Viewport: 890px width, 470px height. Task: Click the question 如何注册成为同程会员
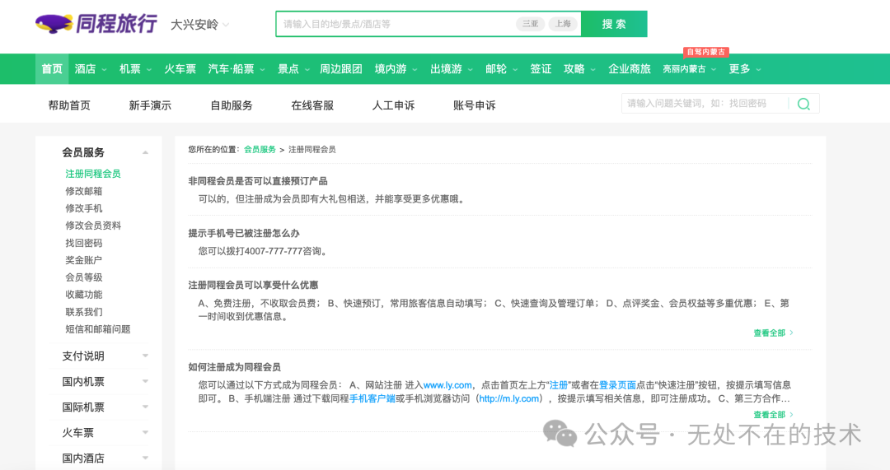click(x=234, y=367)
